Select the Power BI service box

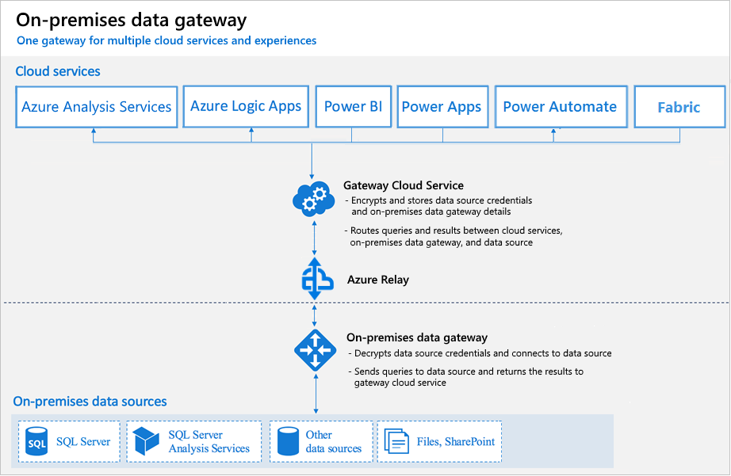pyautogui.click(x=353, y=106)
